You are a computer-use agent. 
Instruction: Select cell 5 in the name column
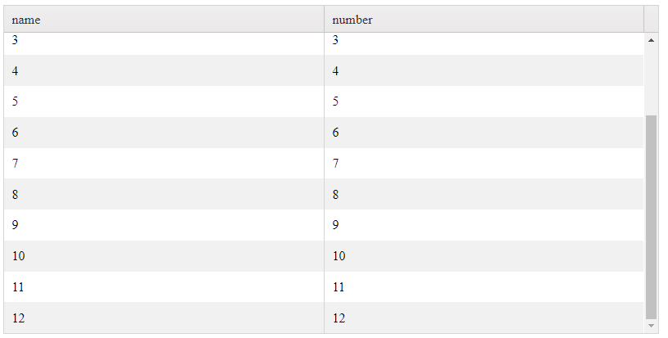pyautogui.click(x=164, y=101)
